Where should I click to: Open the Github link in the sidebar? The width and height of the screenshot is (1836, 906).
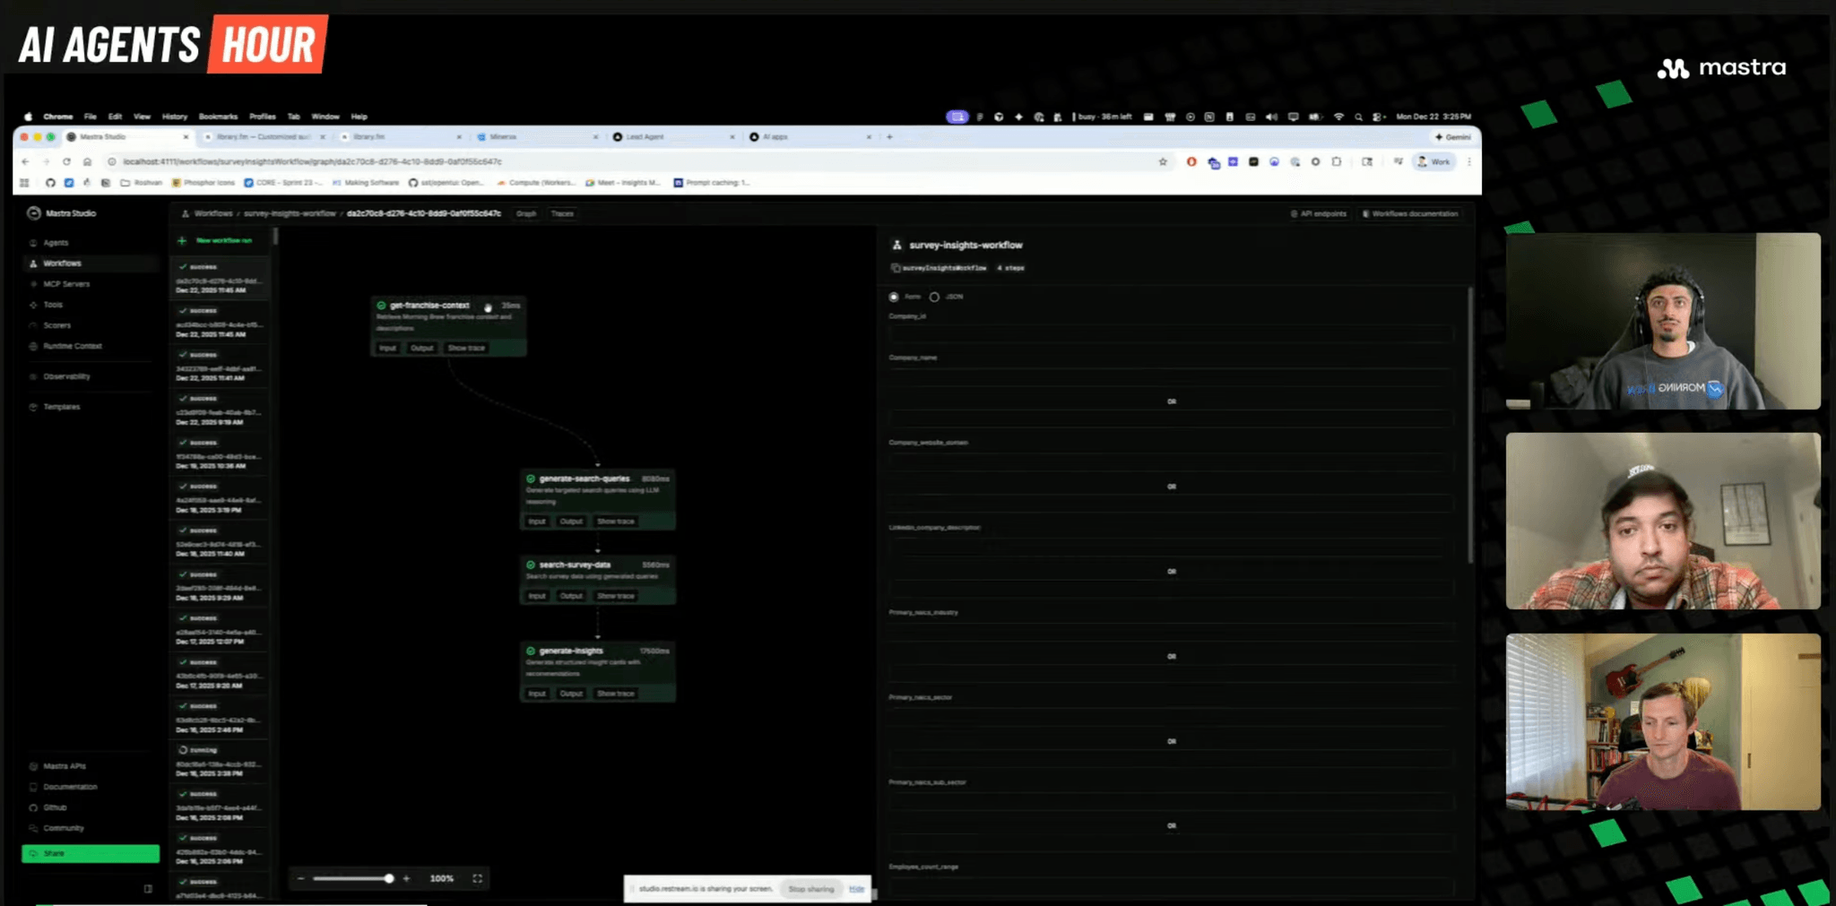click(55, 807)
